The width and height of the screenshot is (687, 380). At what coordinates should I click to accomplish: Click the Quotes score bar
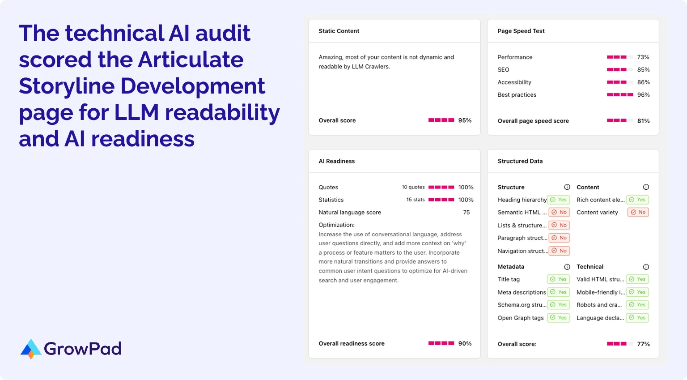441,187
